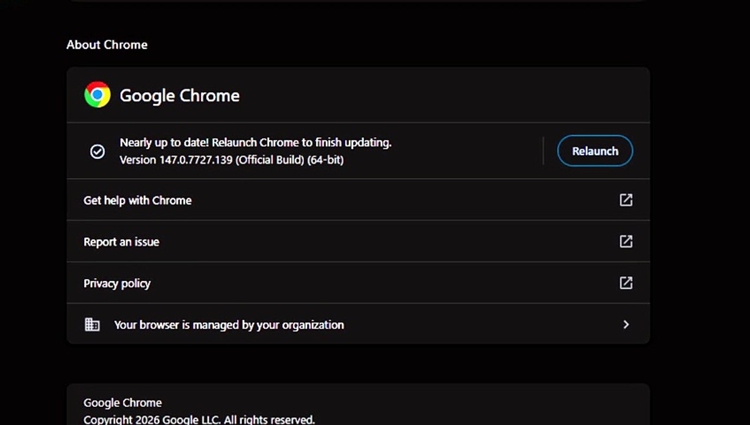Click the About Chrome heading
This screenshot has width=750, height=425.
(107, 45)
